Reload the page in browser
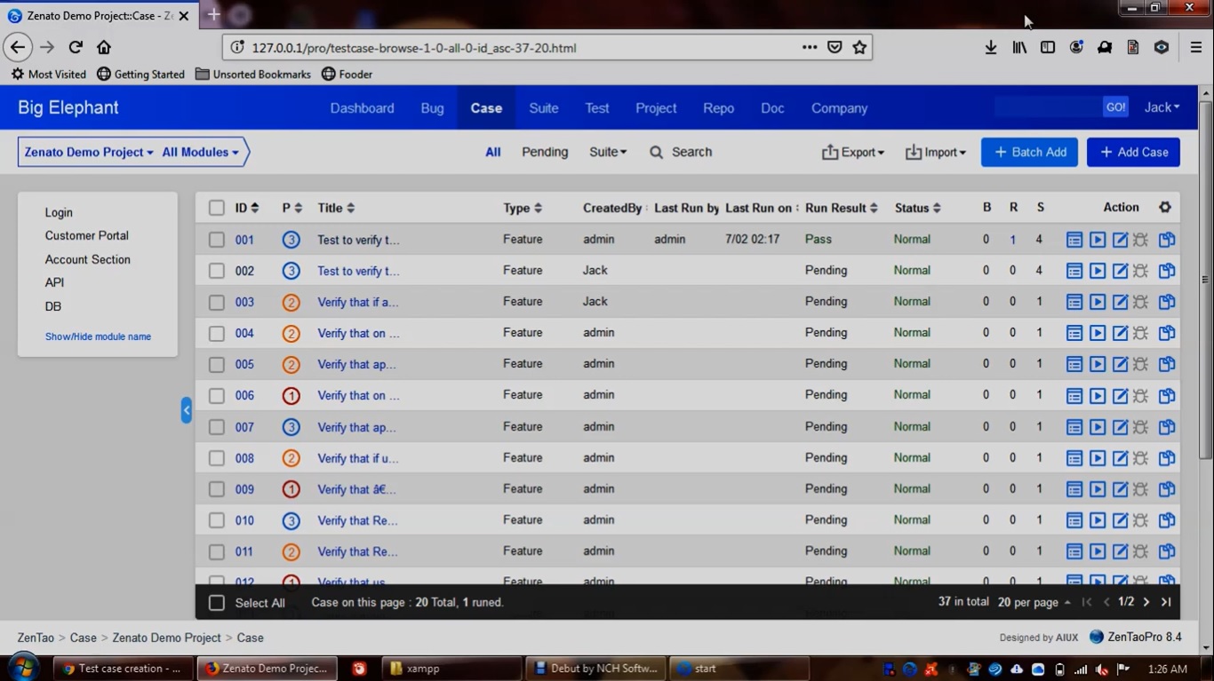The height and width of the screenshot is (681, 1214). point(76,47)
